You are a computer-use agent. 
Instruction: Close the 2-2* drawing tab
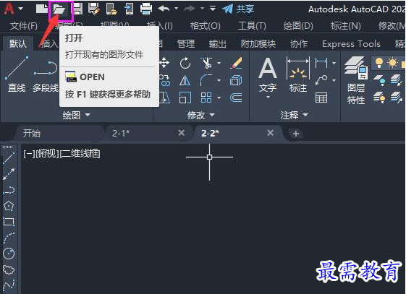click(271, 133)
